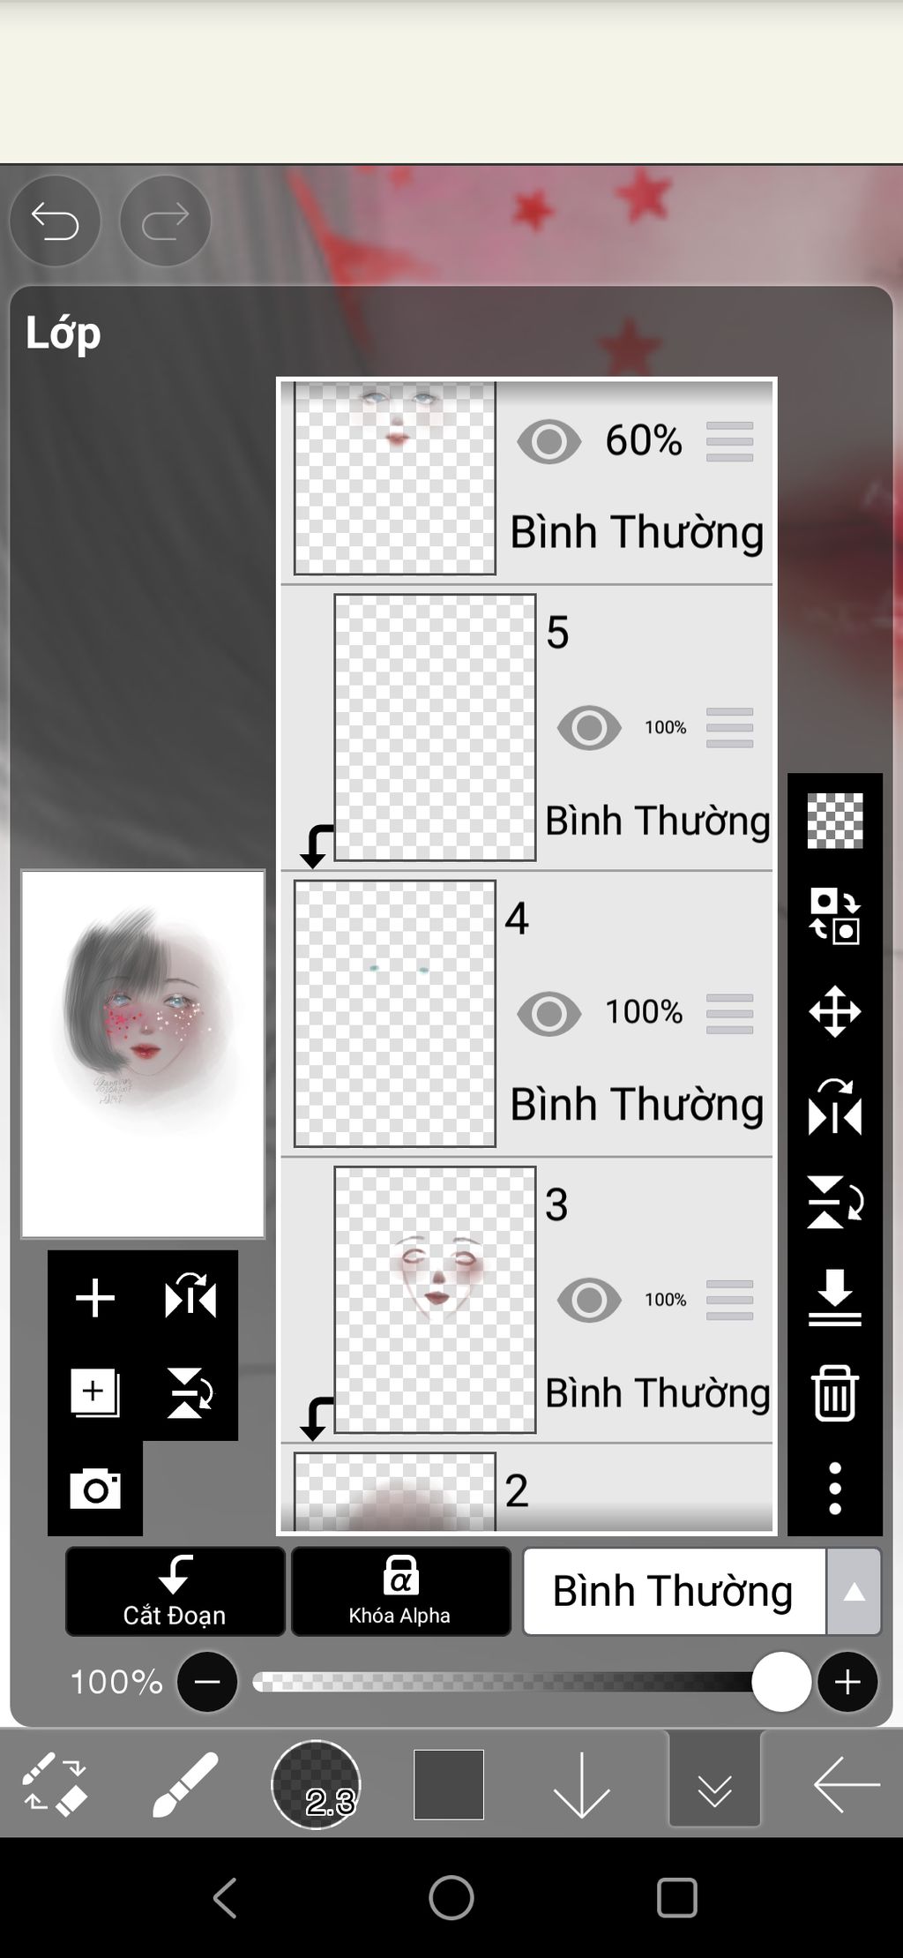Open the three-dot more options menu
This screenshot has height=1958, width=903.
pos(834,1489)
